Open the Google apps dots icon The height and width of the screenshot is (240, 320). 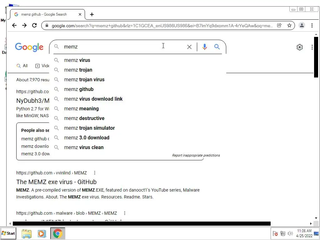(x=312, y=47)
